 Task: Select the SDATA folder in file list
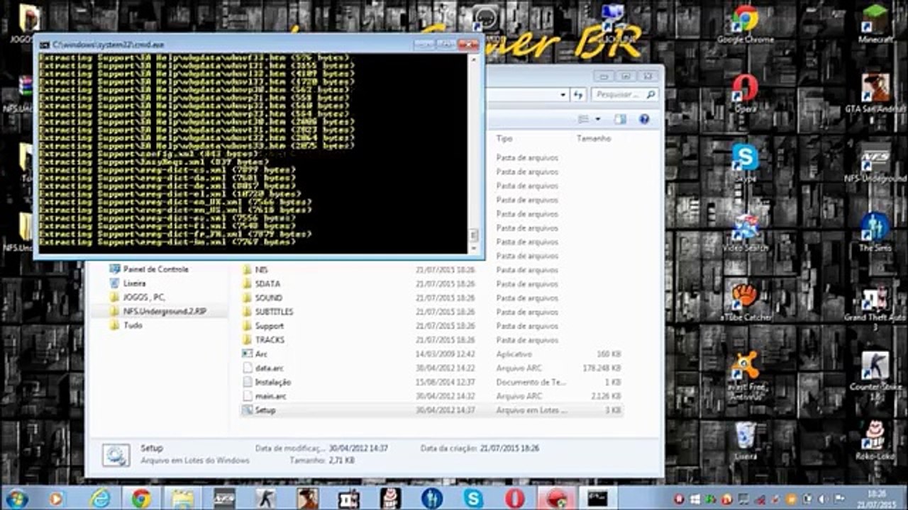coord(432,284)
